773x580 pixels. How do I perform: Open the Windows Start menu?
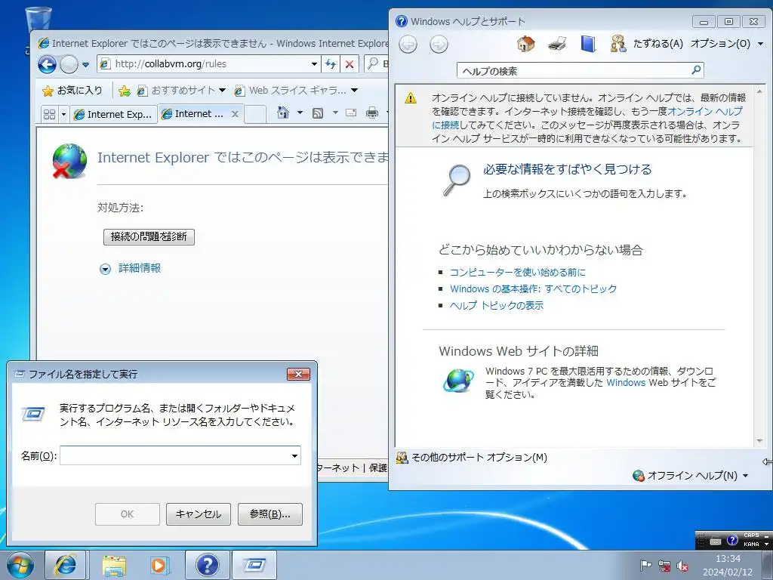[x=20, y=565]
